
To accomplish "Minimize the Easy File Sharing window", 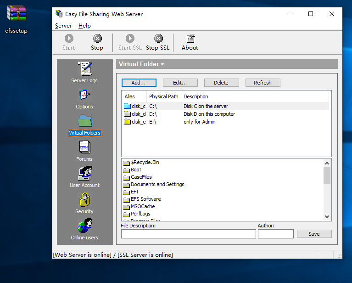I will click(x=290, y=14).
